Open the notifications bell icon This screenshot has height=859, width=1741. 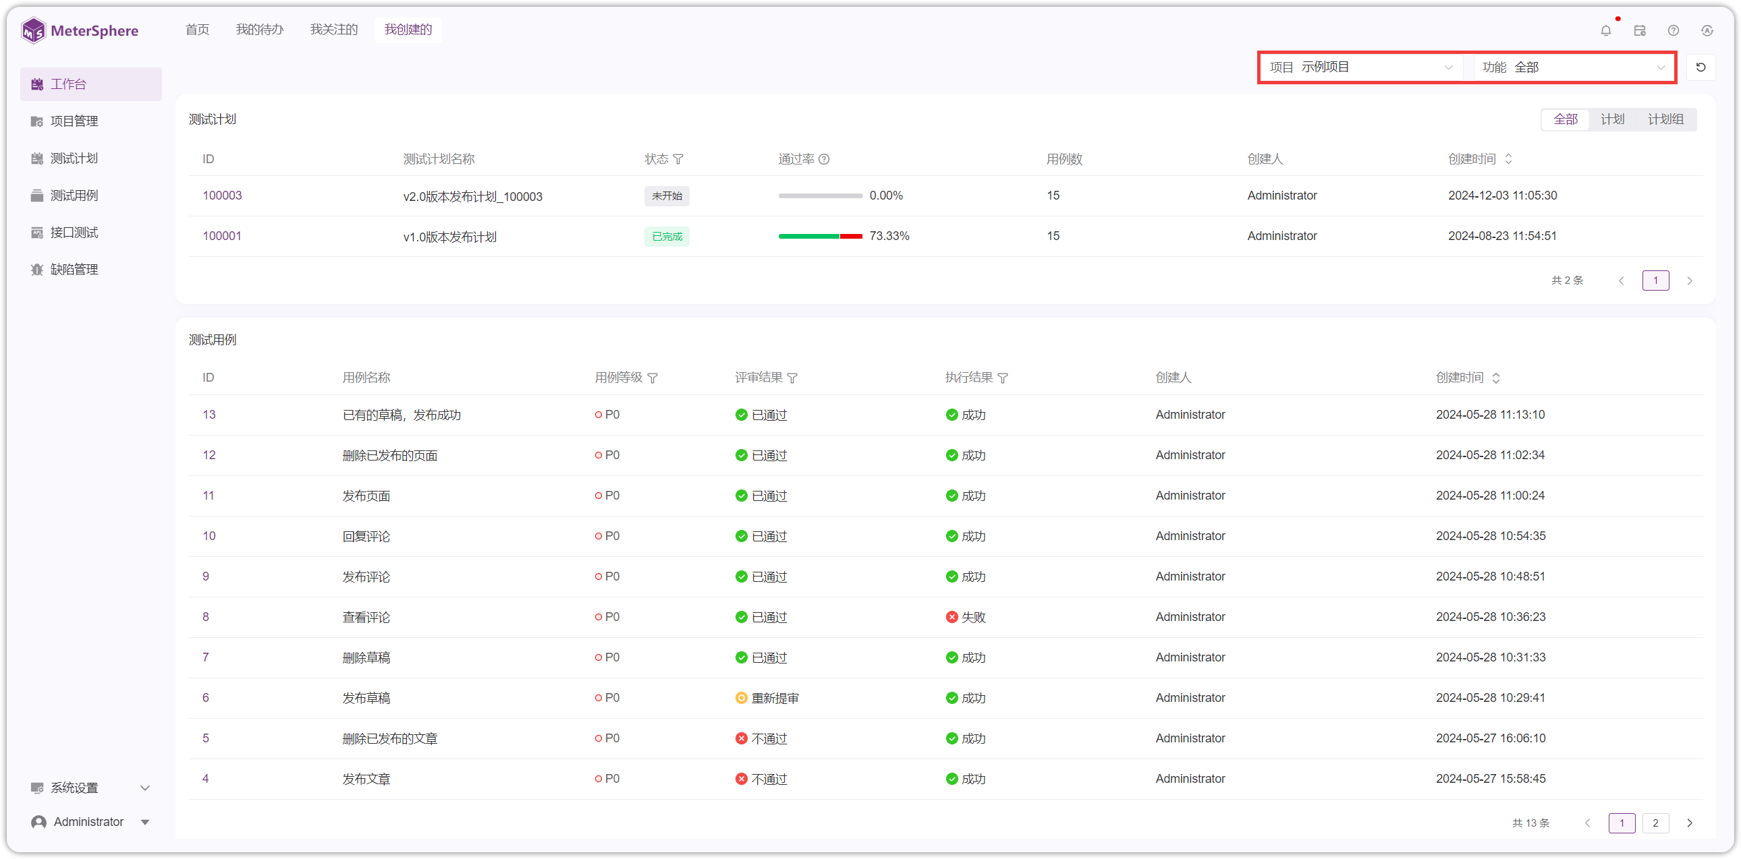coord(1605,30)
